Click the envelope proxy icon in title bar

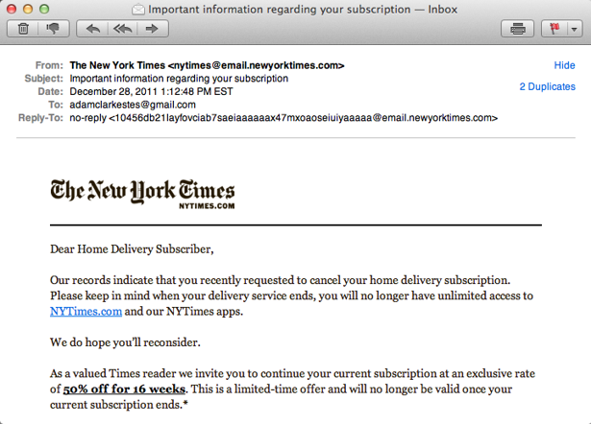138,10
